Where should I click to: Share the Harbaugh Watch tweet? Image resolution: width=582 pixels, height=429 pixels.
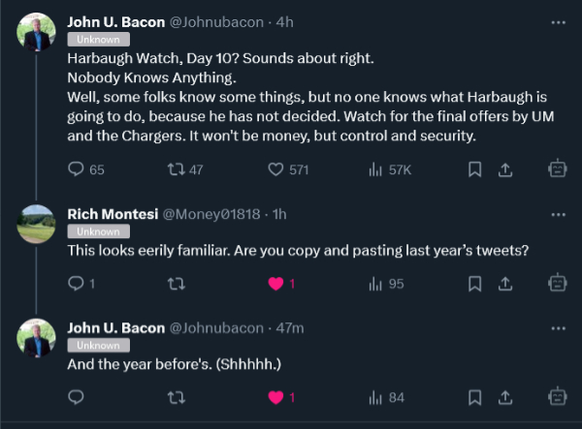504,169
